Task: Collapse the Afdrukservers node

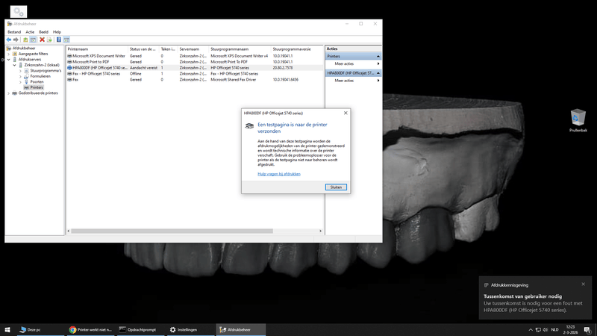Action: click(9, 60)
